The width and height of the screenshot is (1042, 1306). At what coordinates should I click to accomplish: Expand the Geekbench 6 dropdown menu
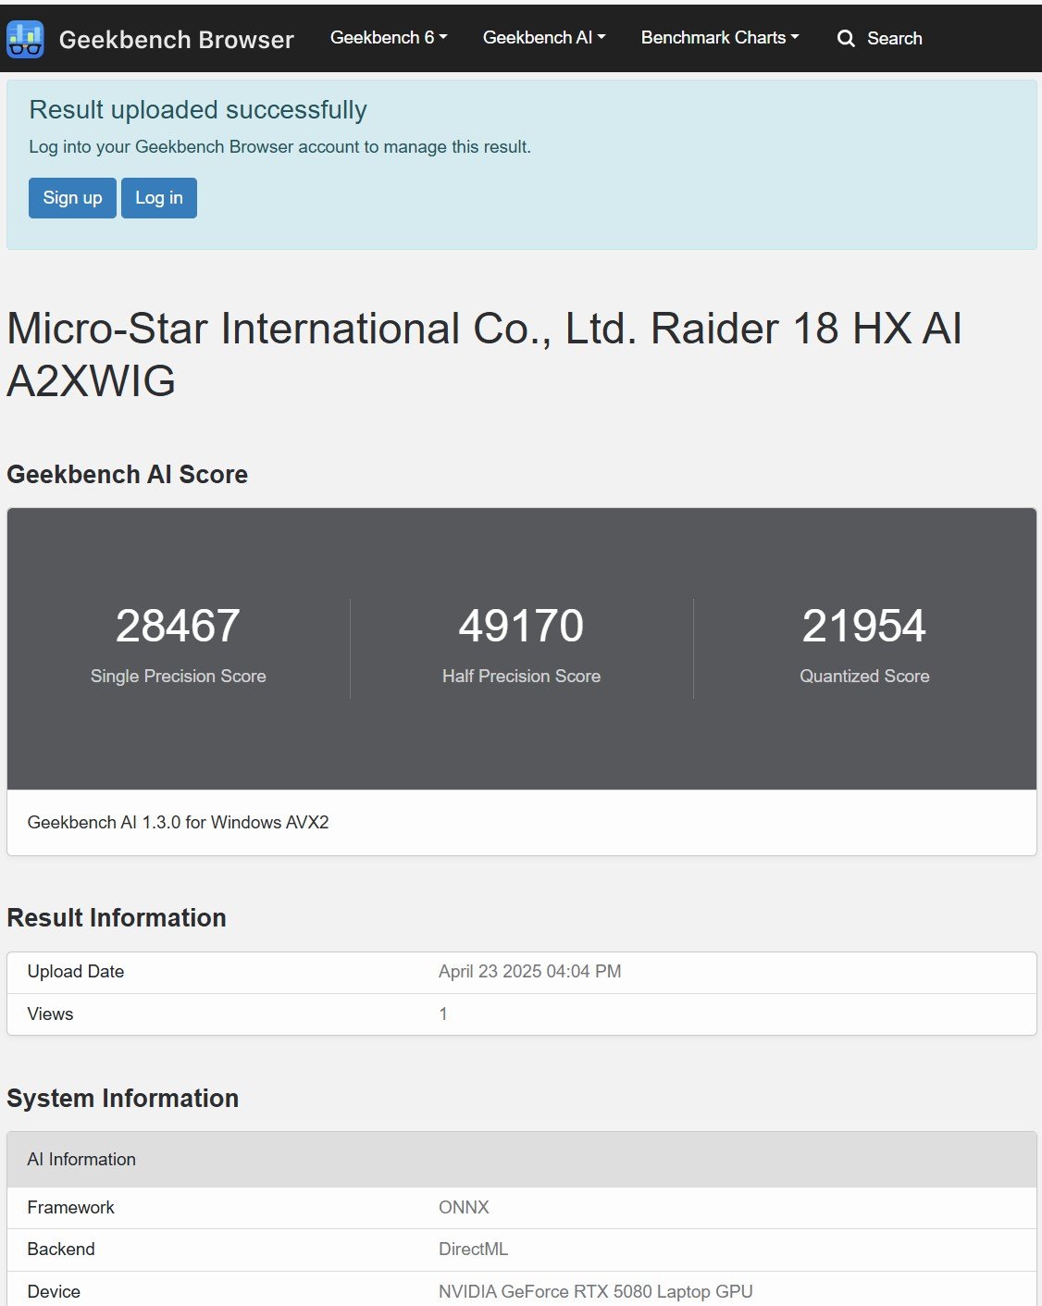(389, 38)
